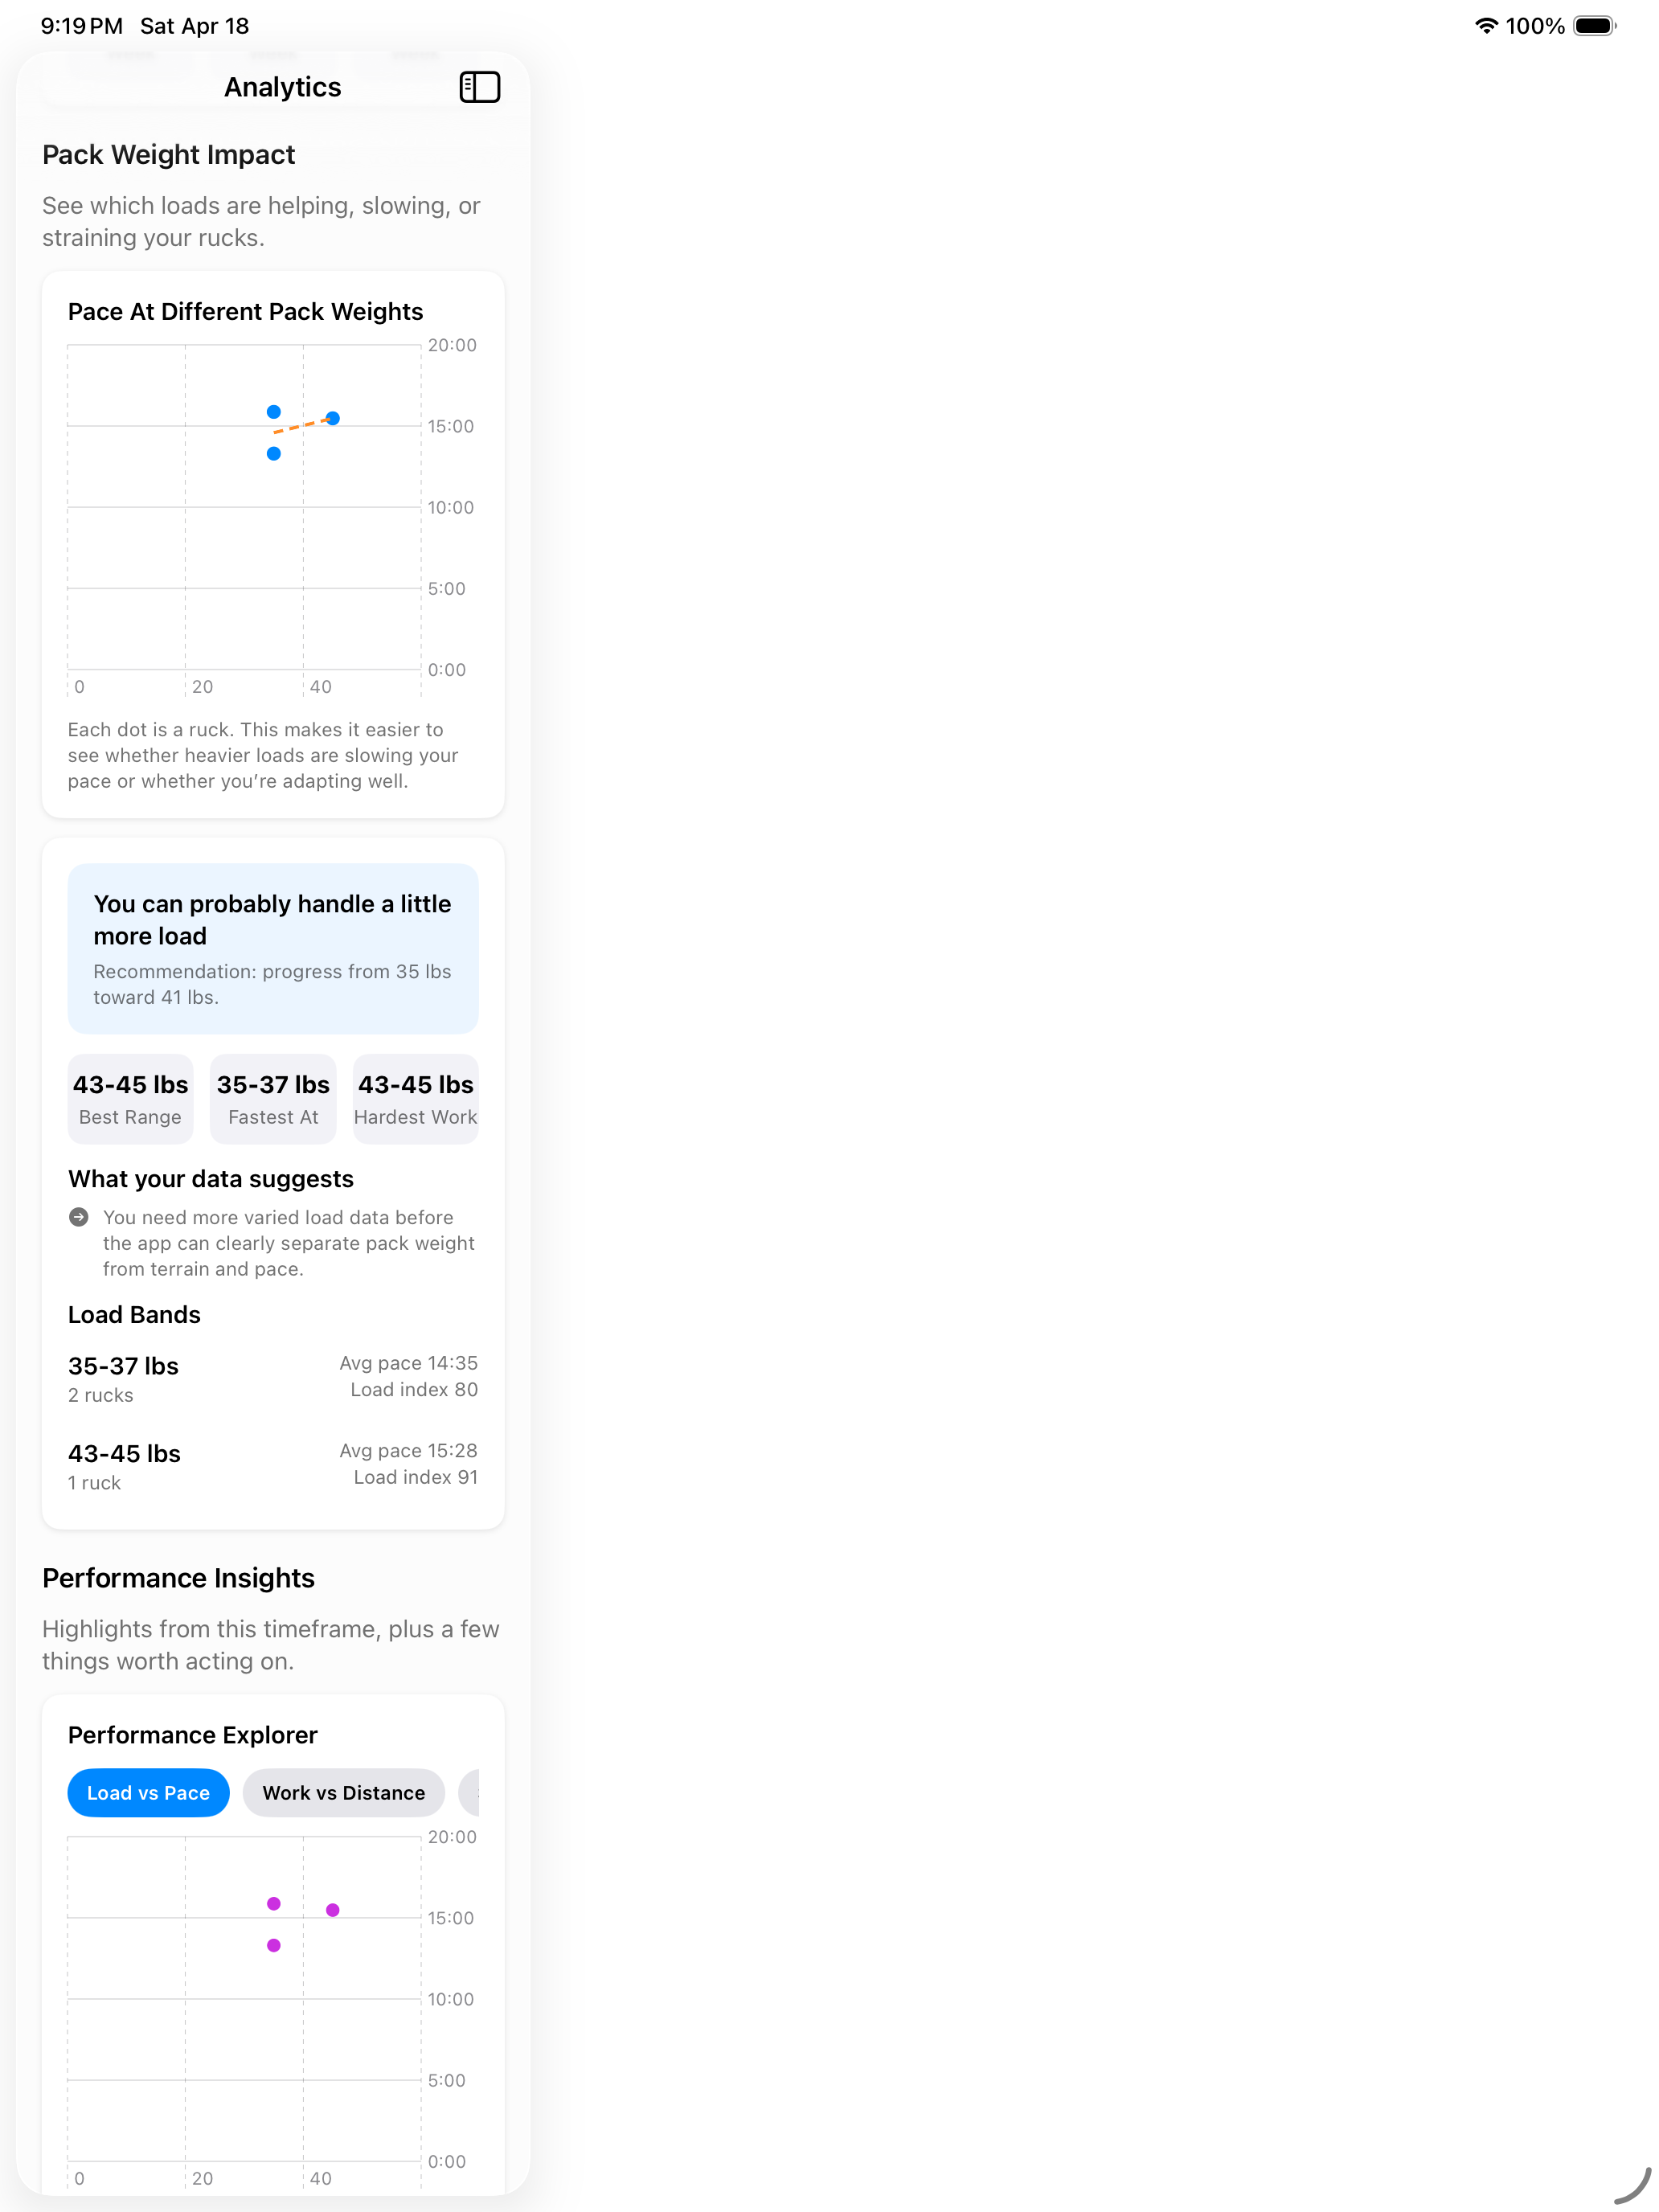Open the partially hidden third explorer tab
Screen dimensions: 1659x2212
(469, 1793)
